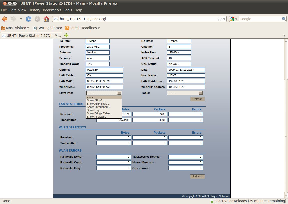Open the search engine selector dropdown

click(x=234, y=19)
